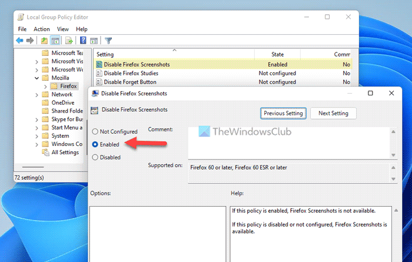The width and height of the screenshot is (412, 262).
Task: Select the Enabled radio button
Action: 95,144
